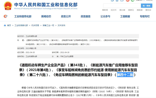
Task: Click the 标题 field text in metadata table
Action: point(82,42)
